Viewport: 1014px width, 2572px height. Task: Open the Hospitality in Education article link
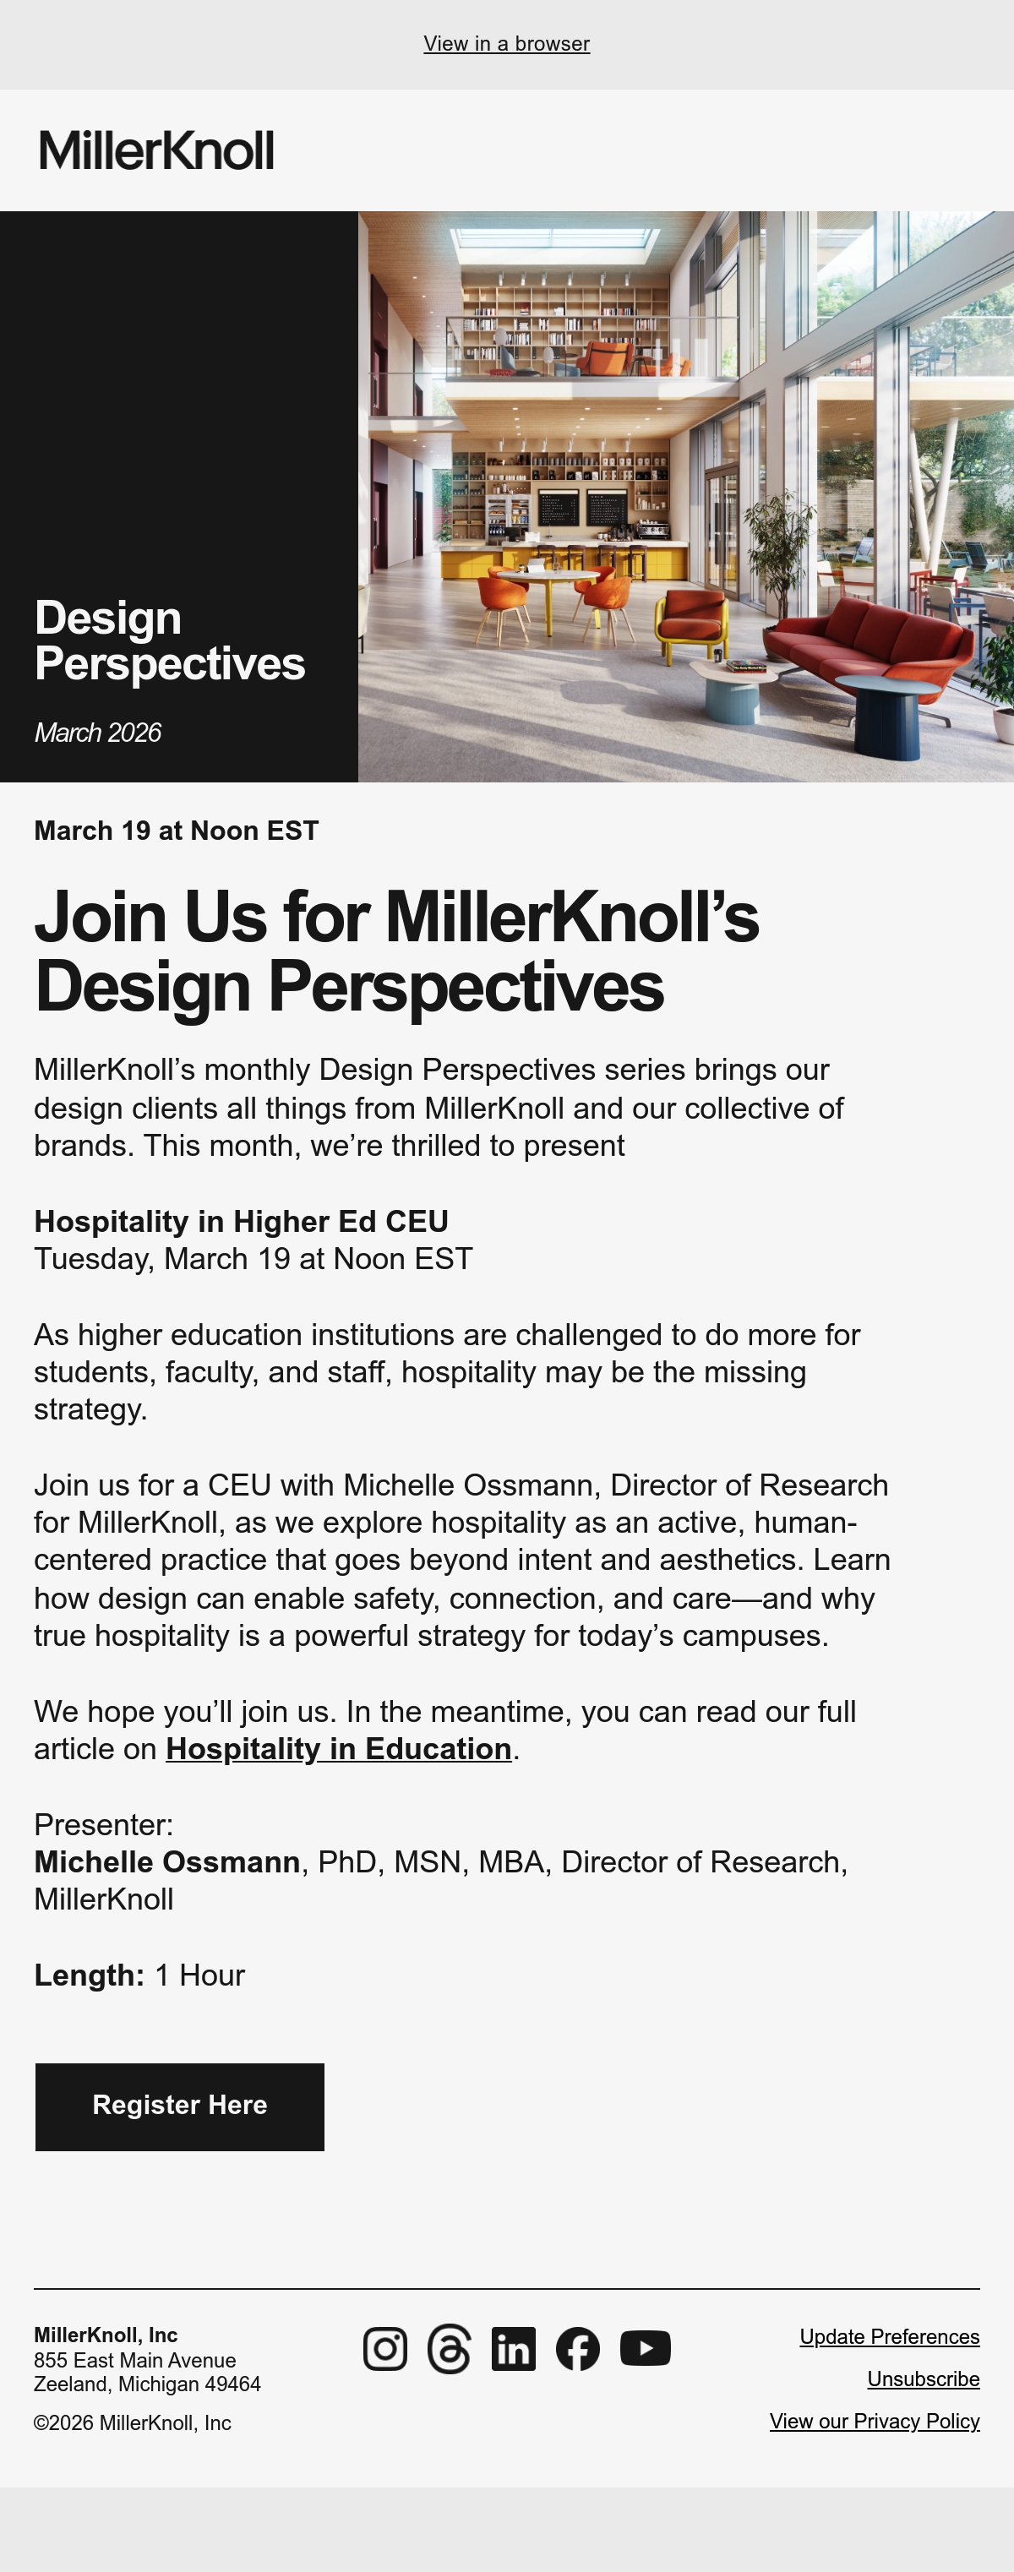(338, 1748)
